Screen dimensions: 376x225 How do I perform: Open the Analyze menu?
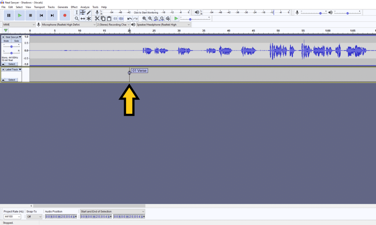coord(85,7)
